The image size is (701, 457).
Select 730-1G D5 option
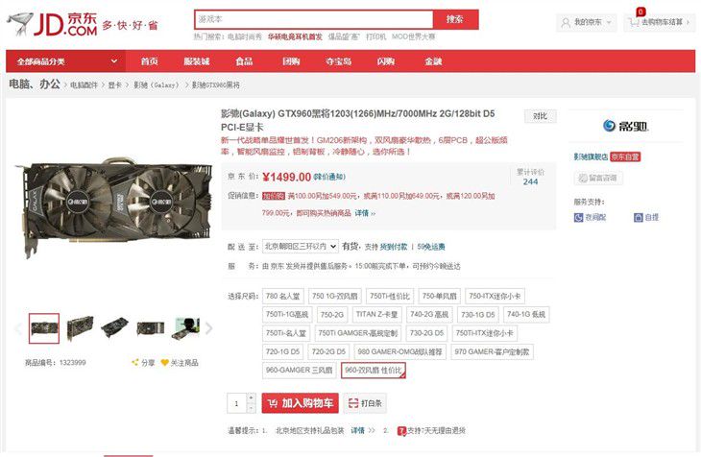(478, 314)
